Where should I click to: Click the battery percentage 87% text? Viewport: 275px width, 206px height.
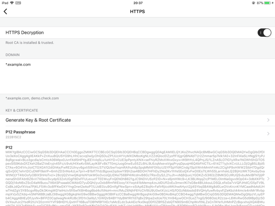click(260, 3)
